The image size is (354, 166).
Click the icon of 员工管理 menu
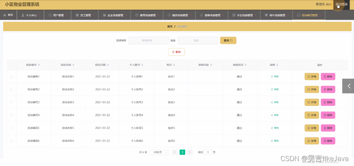coord(77,15)
